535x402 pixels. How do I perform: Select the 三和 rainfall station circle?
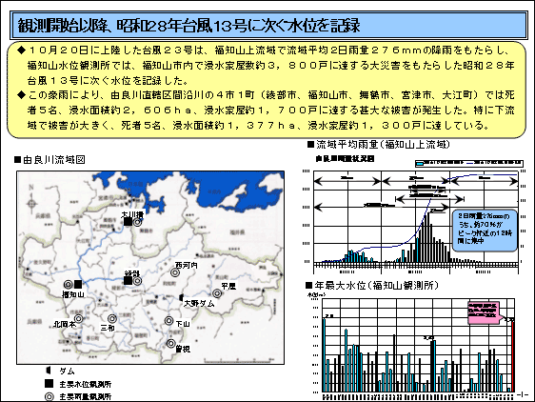(x=112, y=319)
